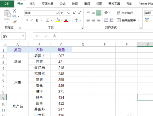Click the accounting number format icon

pyautogui.click(x=147, y=20)
